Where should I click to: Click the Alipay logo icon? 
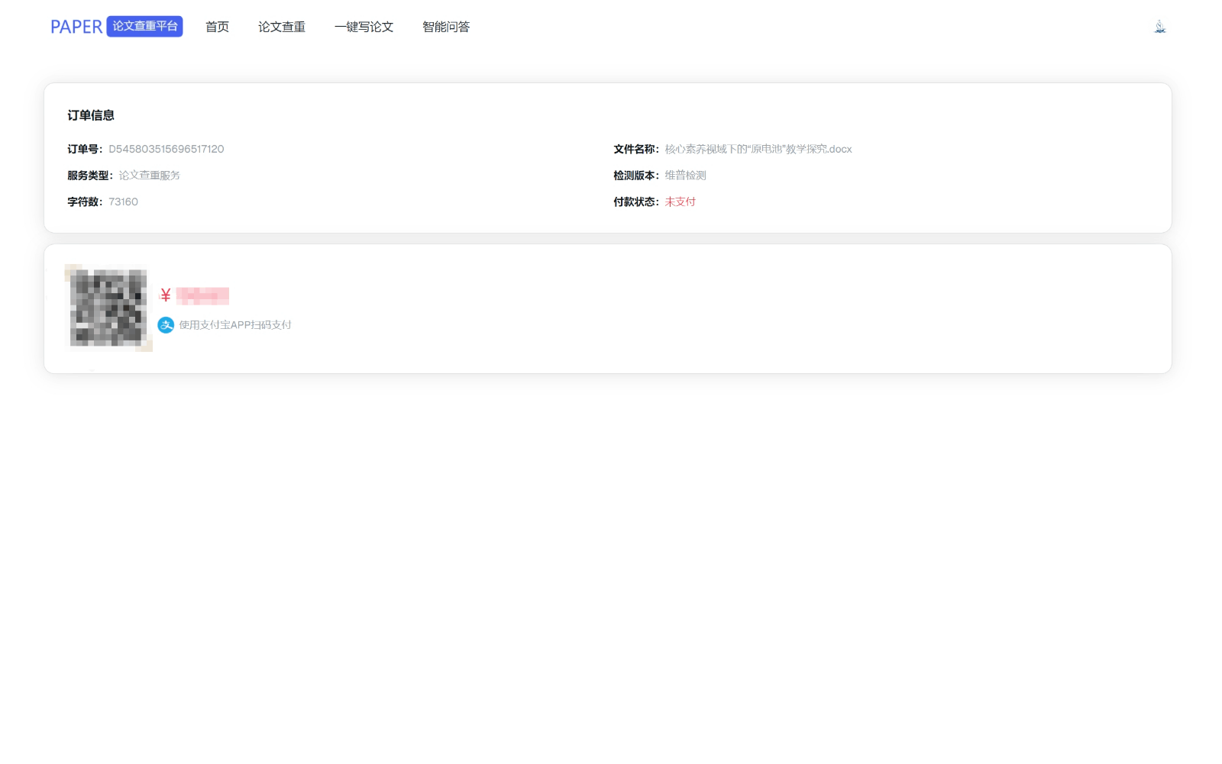(x=166, y=325)
